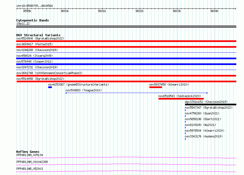The image size is (244, 175).
Task: Click the 9599k ruler position
Action: tap(27, 11)
